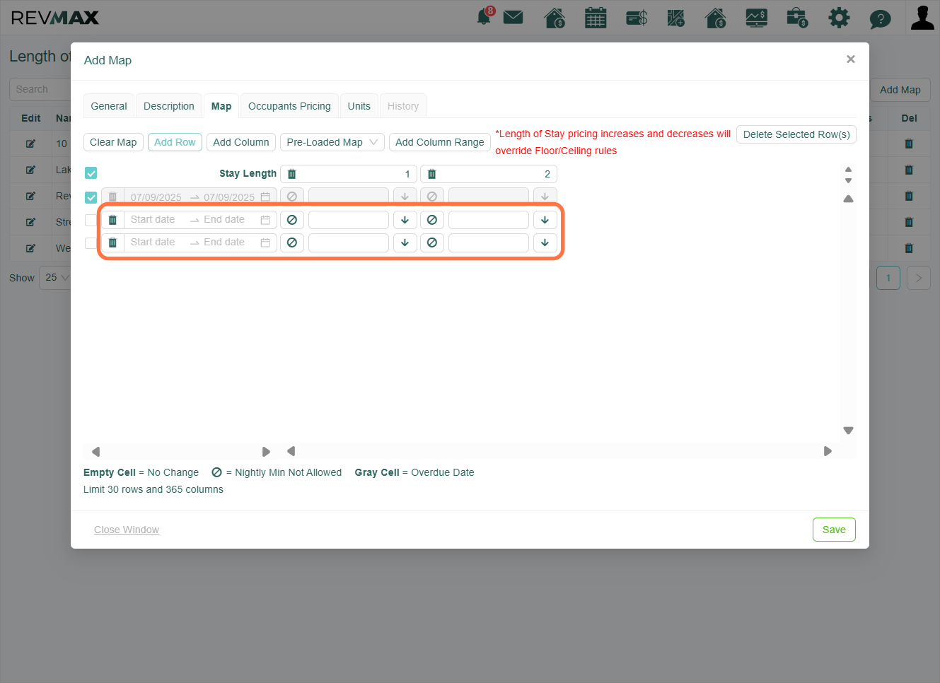
Task: Click trash icon on first empty date row
Action: click(112, 220)
